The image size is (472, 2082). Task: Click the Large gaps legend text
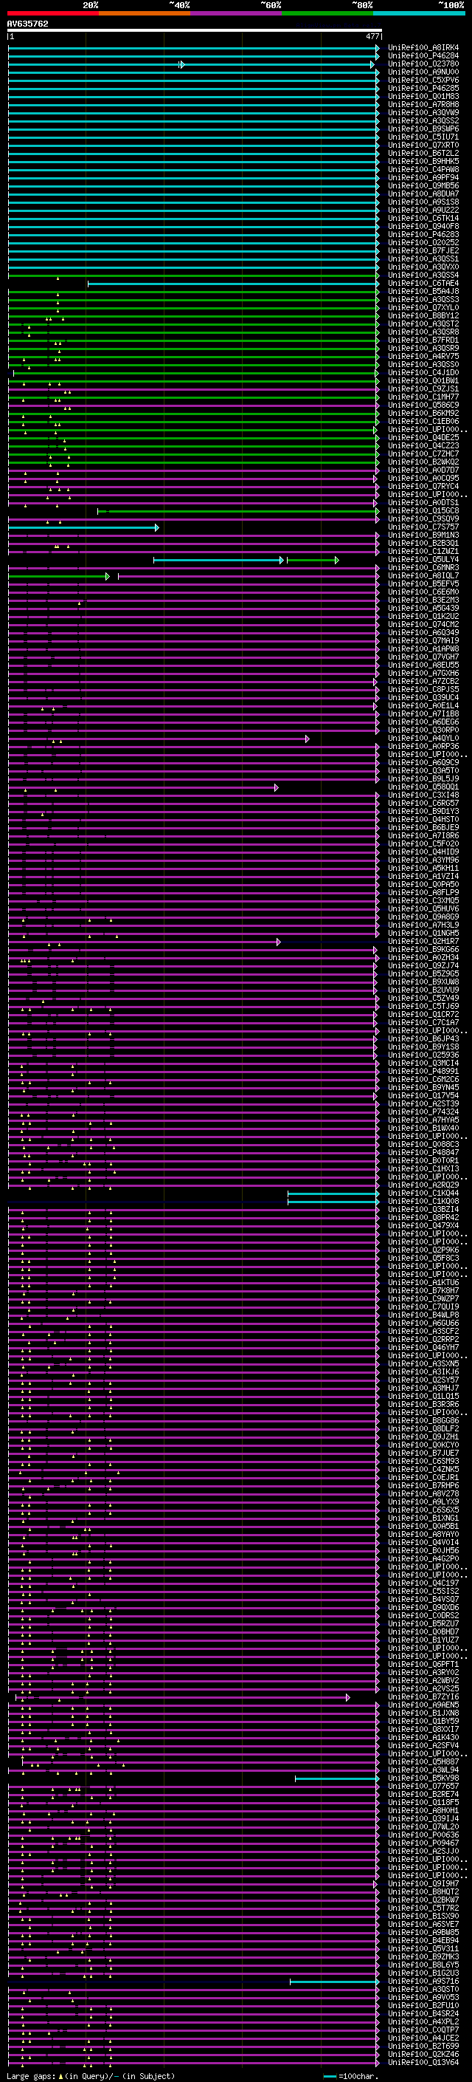point(91,2076)
